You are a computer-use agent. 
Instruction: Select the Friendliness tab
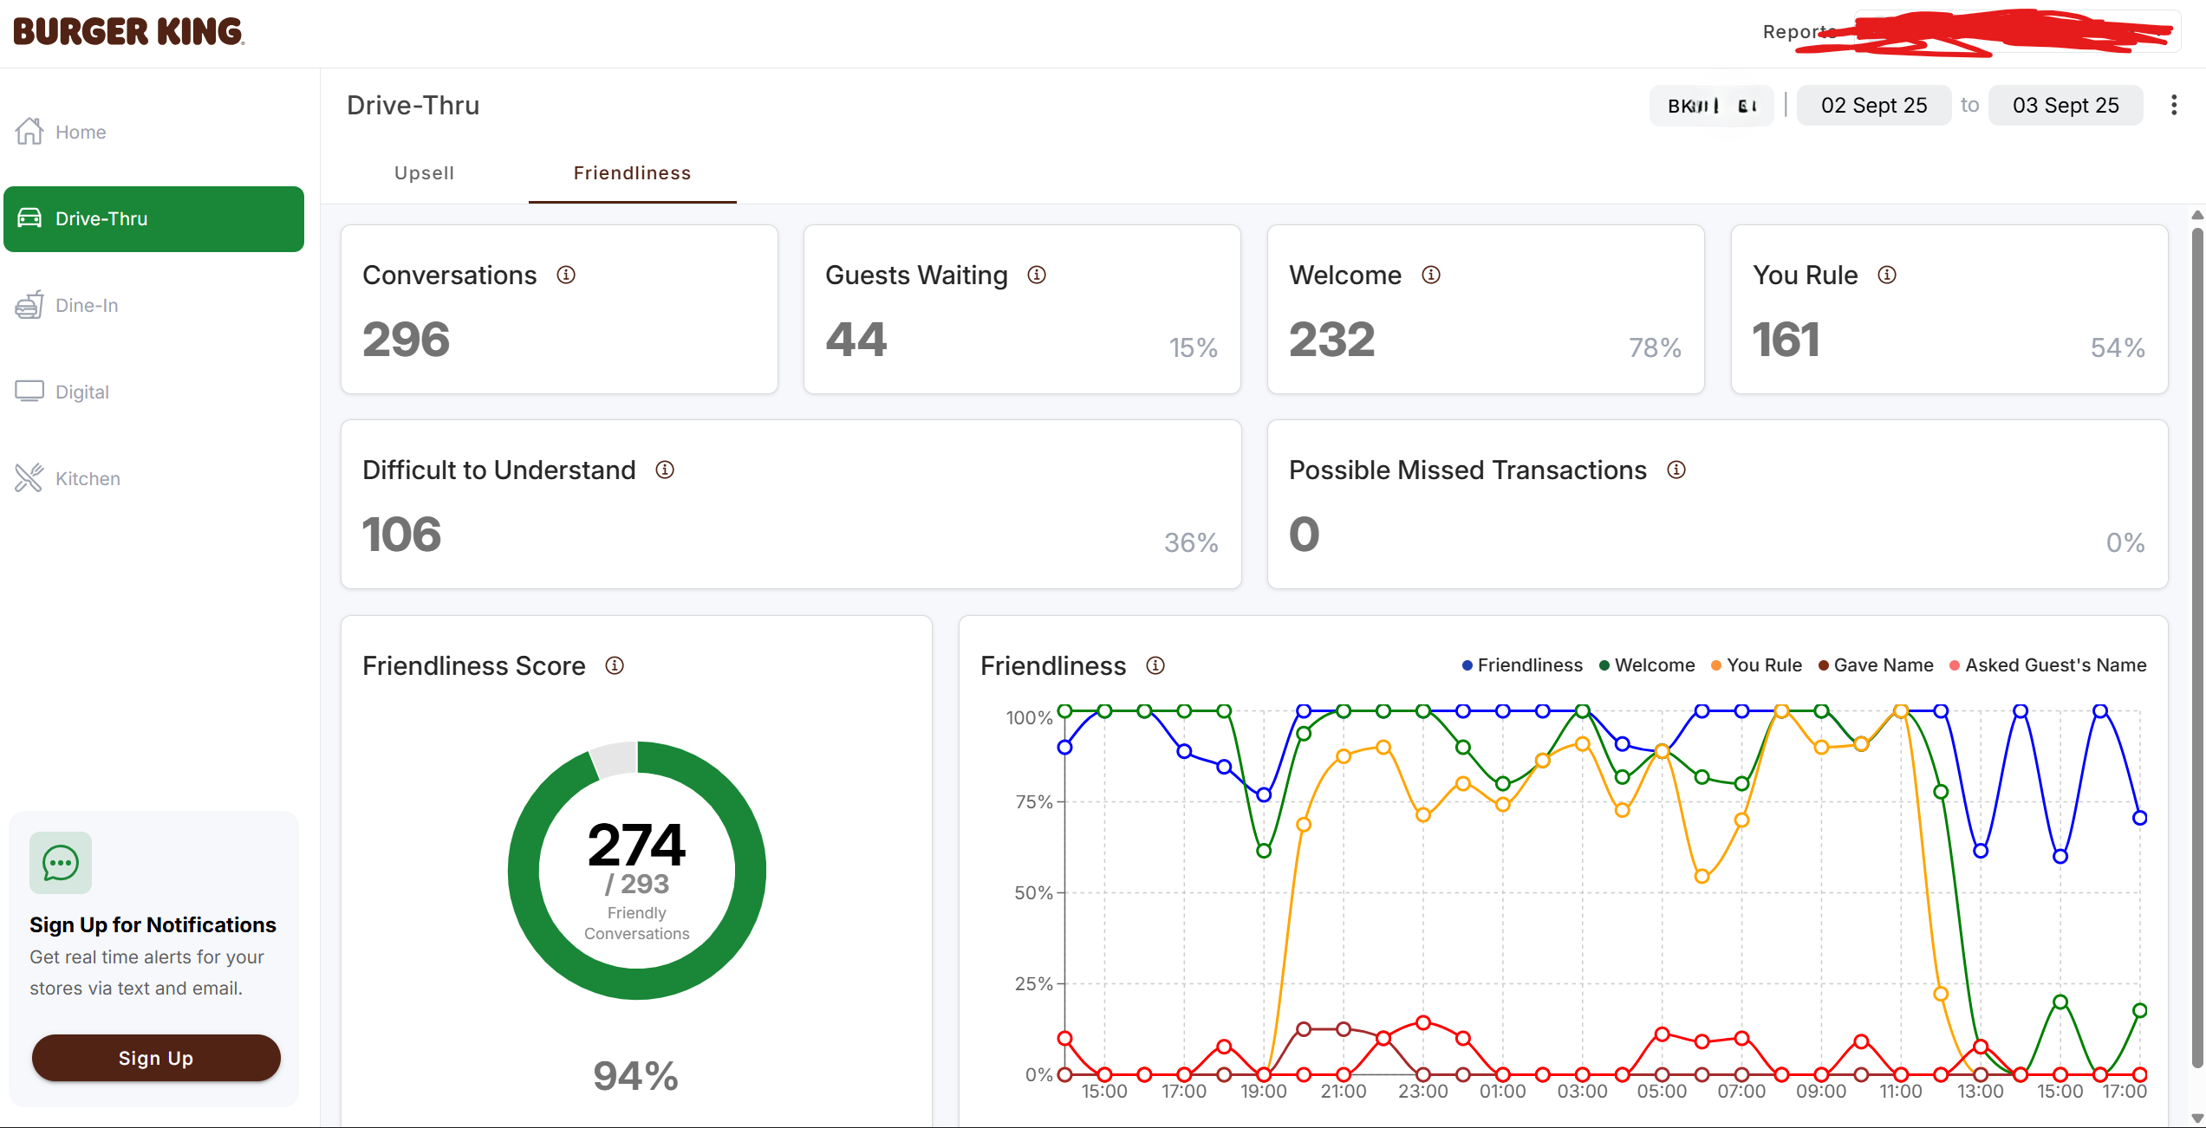coord(633,173)
